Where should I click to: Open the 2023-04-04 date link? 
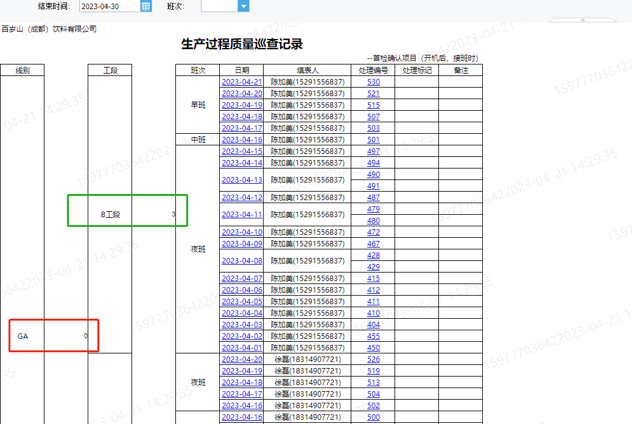[x=242, y=313]
